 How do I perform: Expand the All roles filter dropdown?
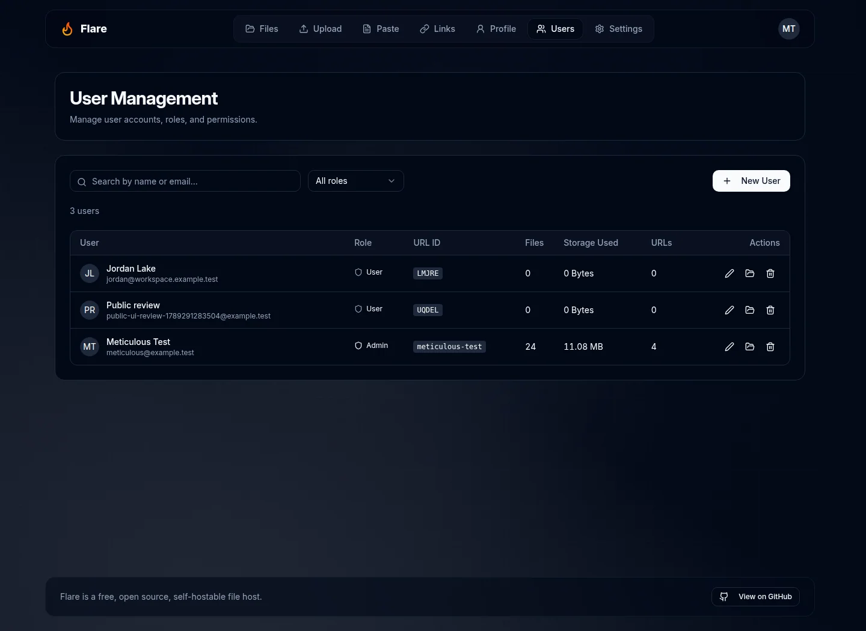pos(356,181)
